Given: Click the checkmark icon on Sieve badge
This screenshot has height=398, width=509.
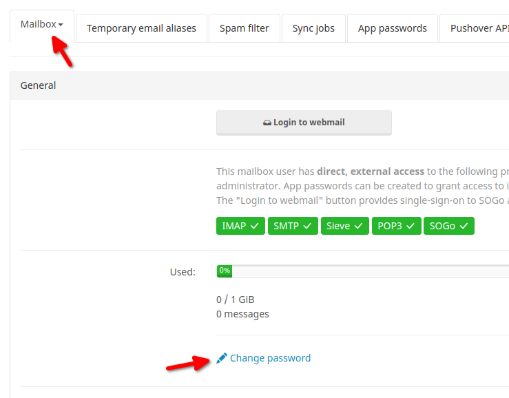Looking at the screenshot, I should (358, 226).
